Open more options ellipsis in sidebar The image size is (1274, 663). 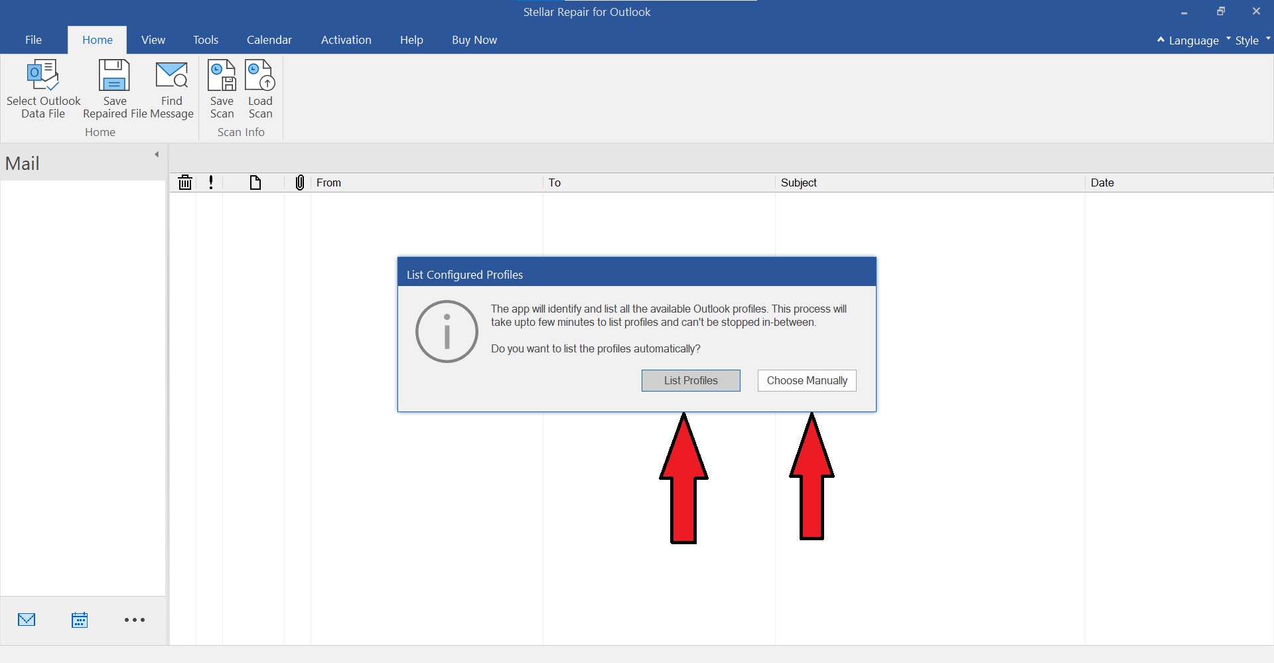[x=135, y=620]
